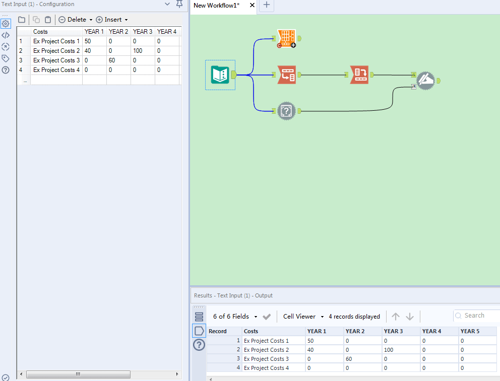Select the orange shopping-cart tool on the canvas
This screenshot has height=381, width=500.
pos(286,39)
